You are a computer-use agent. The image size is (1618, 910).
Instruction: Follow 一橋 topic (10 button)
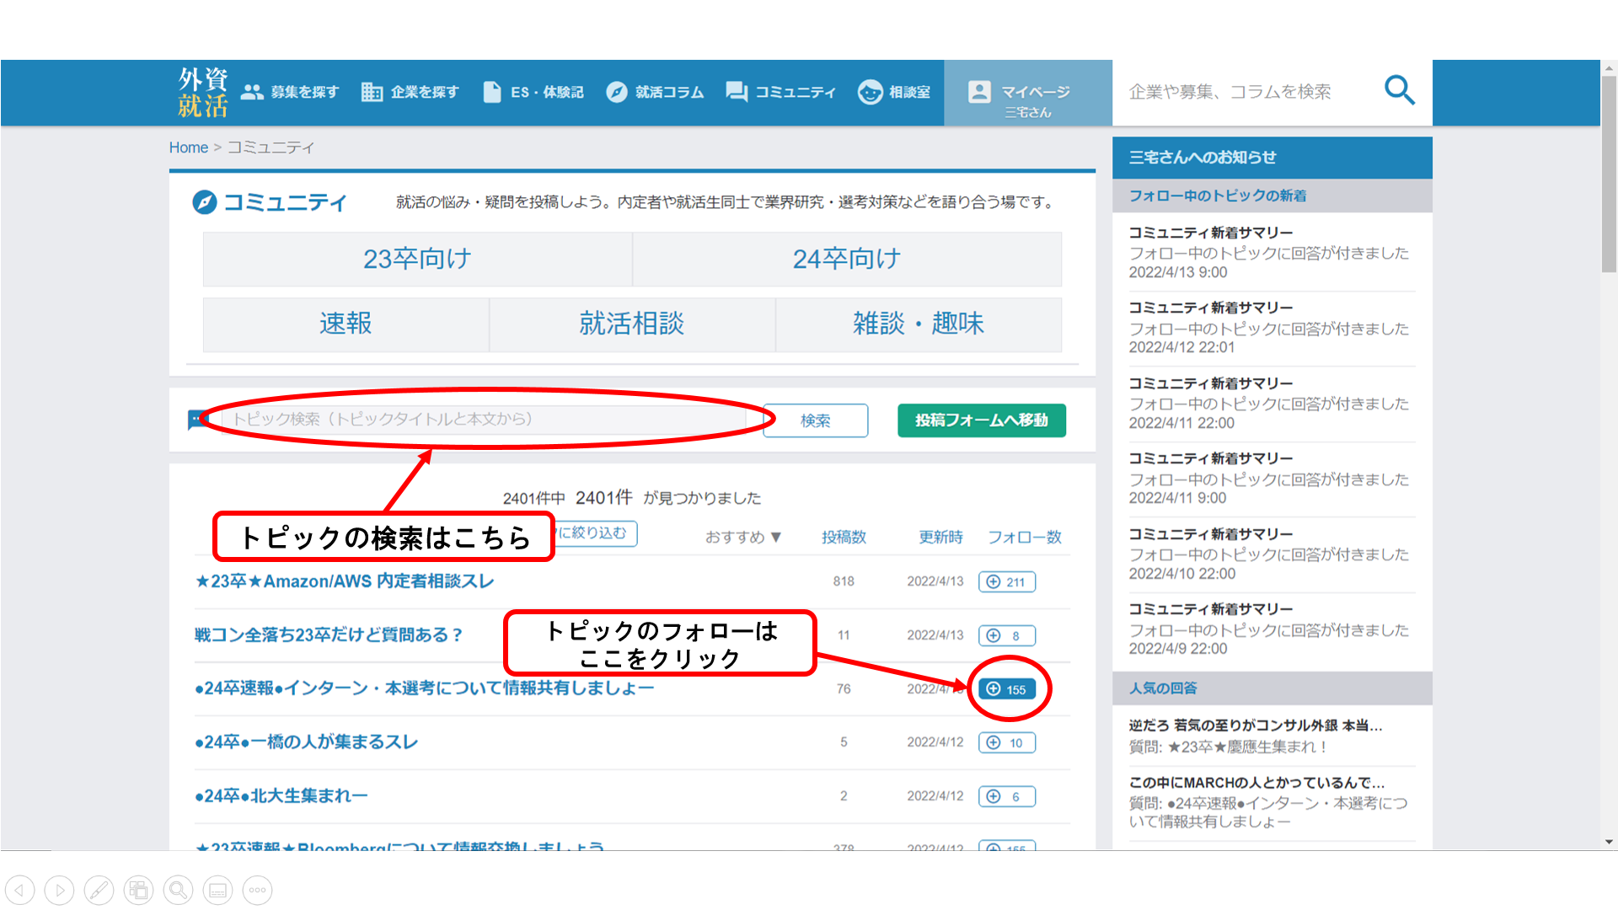coord(1007,742)
